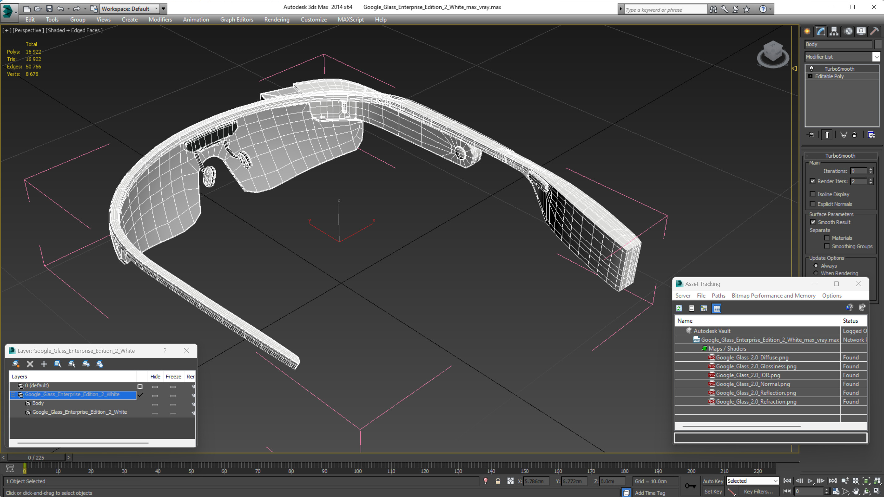This screenshot has width=884, height=497.
Task: Click the time slider 0 / 225 handle
Action: click(x=36, y=457)
